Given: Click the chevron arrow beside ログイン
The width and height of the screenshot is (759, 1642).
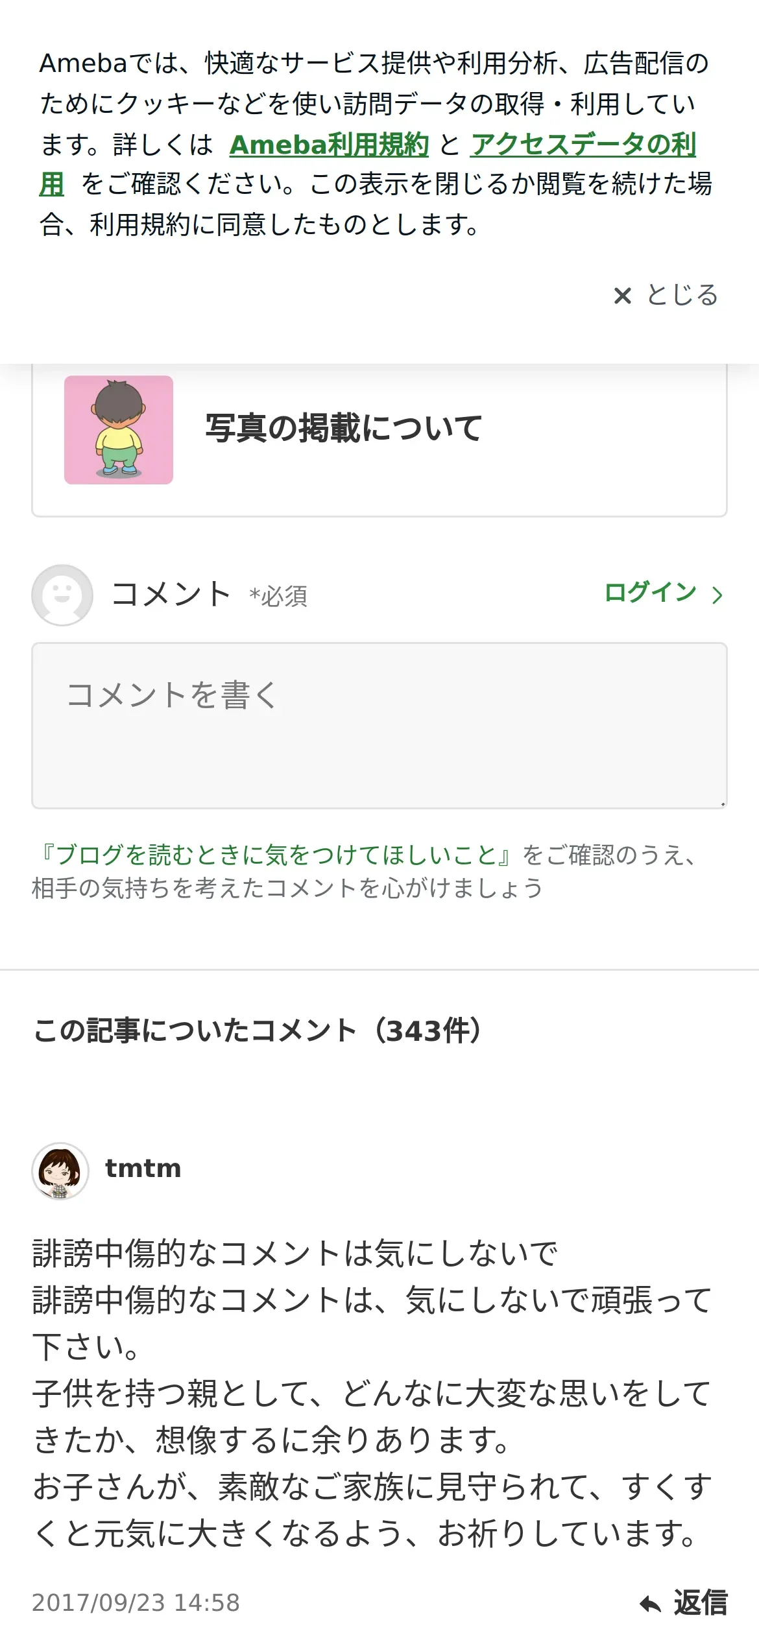Looking at the screenshot, I should [717, 595].
